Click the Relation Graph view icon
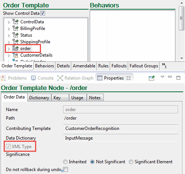 60,78
